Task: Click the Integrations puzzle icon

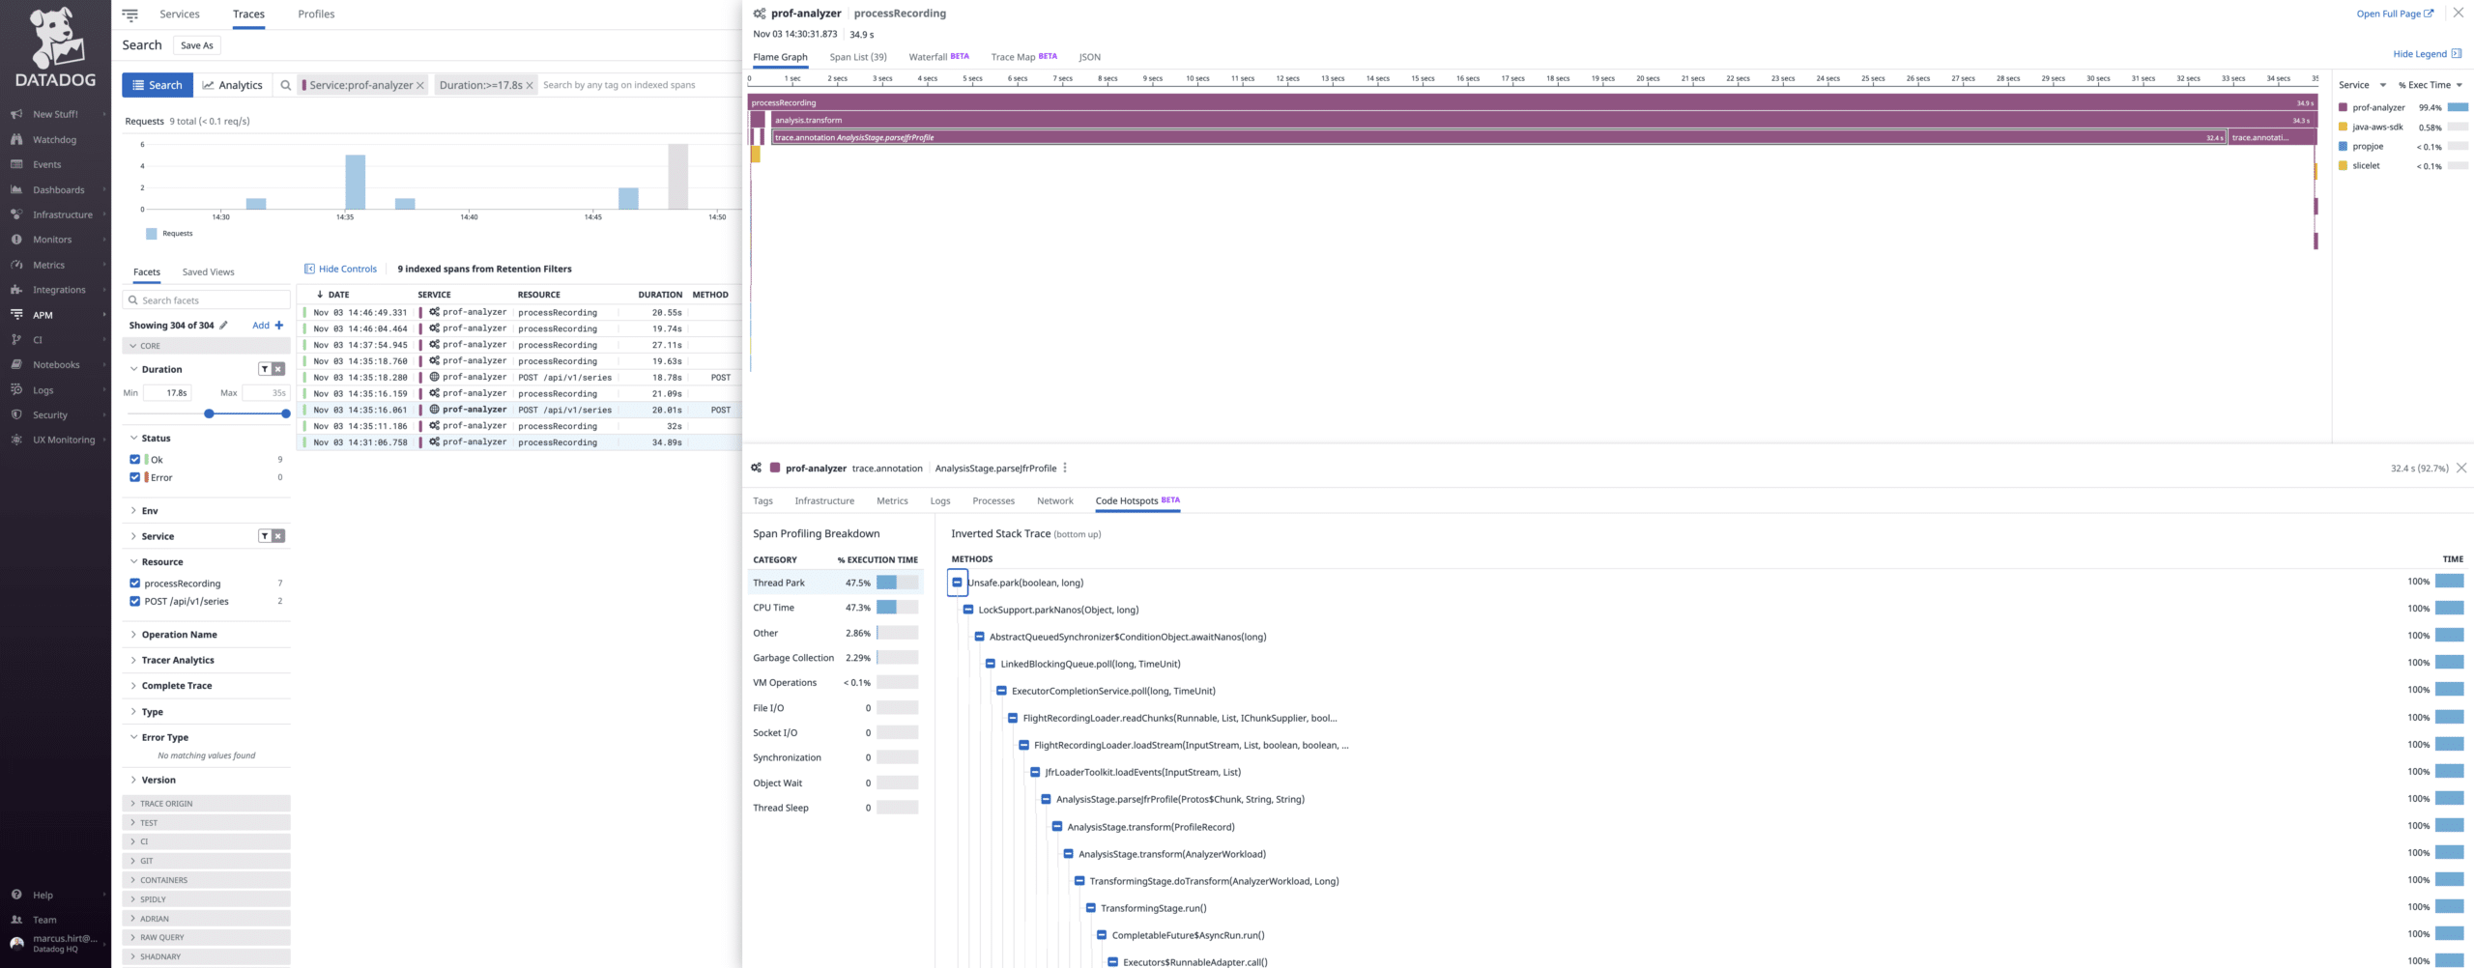Action: click(x=16, y=290)
